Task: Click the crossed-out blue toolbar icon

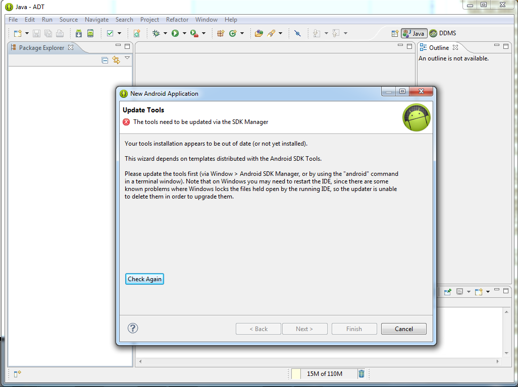Action: [297, 33]
